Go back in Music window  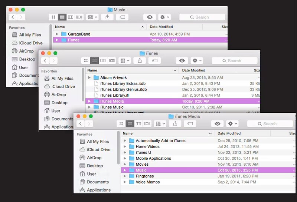point(13,17)
